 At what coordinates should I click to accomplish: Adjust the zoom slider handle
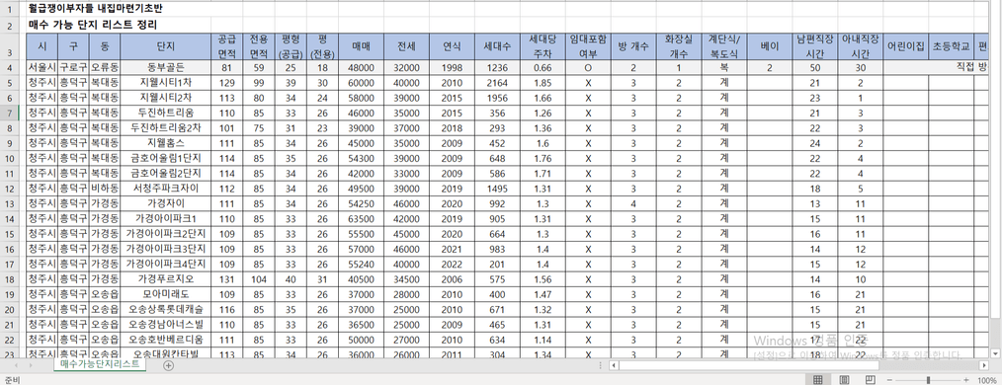click(x=928, y=380)
